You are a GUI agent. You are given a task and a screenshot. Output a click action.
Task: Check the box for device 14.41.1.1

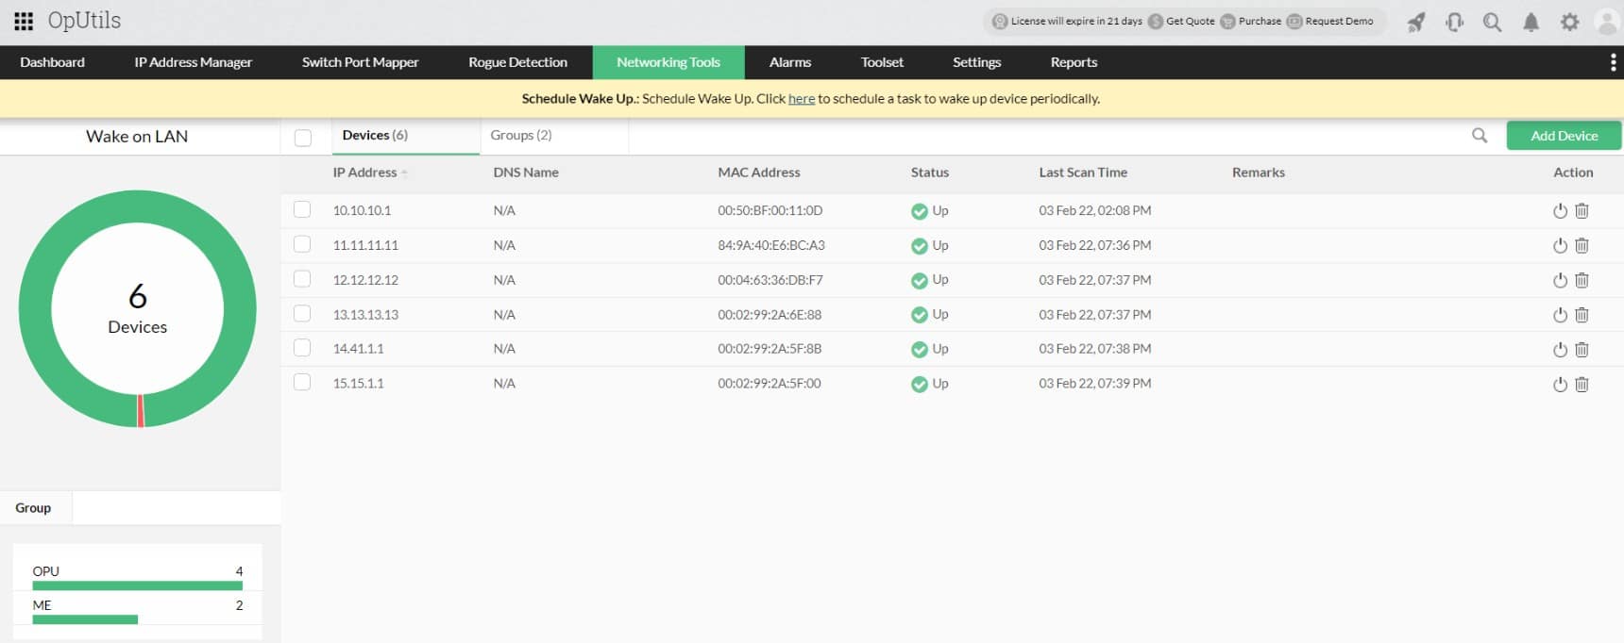[302, 348]
